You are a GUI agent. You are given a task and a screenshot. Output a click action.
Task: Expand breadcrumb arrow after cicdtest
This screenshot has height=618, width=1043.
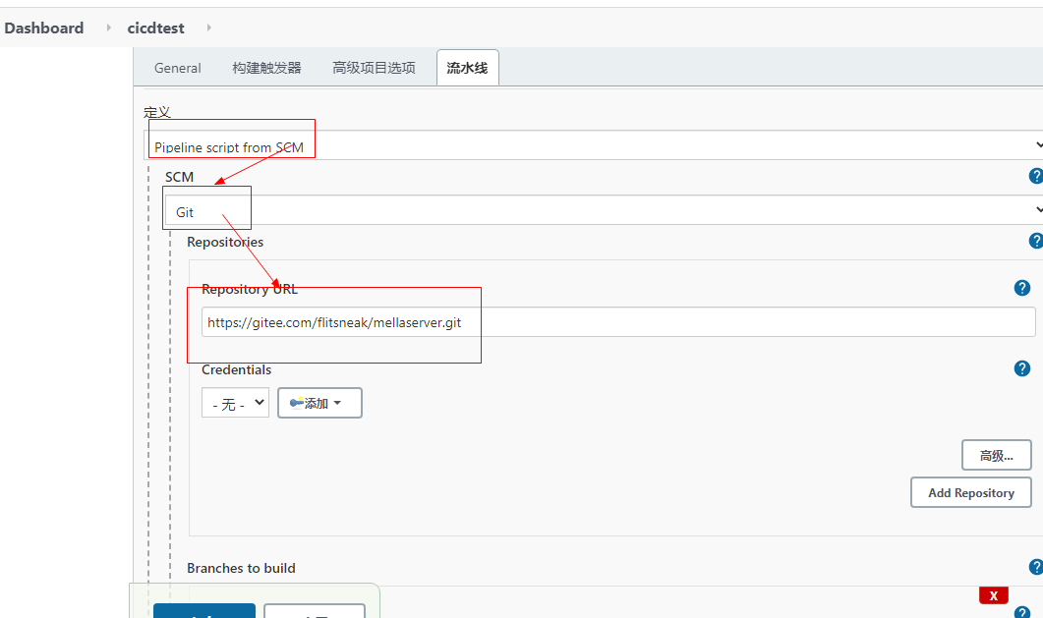(208, 28)
